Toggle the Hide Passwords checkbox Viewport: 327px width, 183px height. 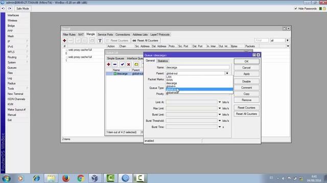point(295,9)
